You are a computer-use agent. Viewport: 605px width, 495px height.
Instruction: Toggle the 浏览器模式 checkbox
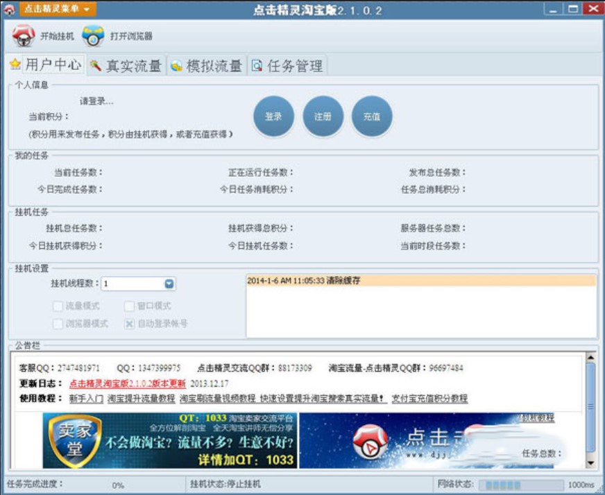58,324
